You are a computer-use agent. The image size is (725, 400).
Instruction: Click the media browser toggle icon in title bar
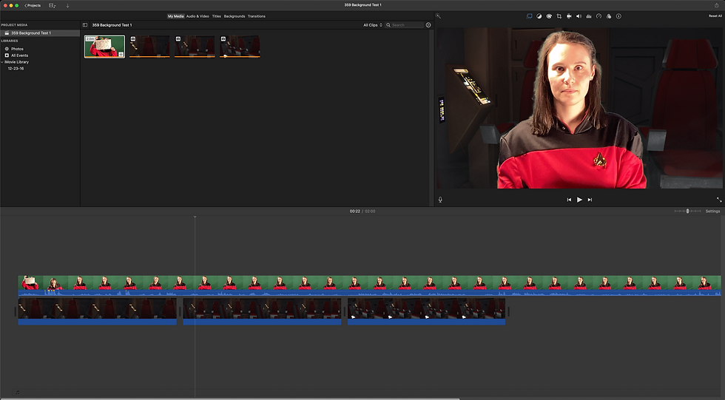click(52, 5)
